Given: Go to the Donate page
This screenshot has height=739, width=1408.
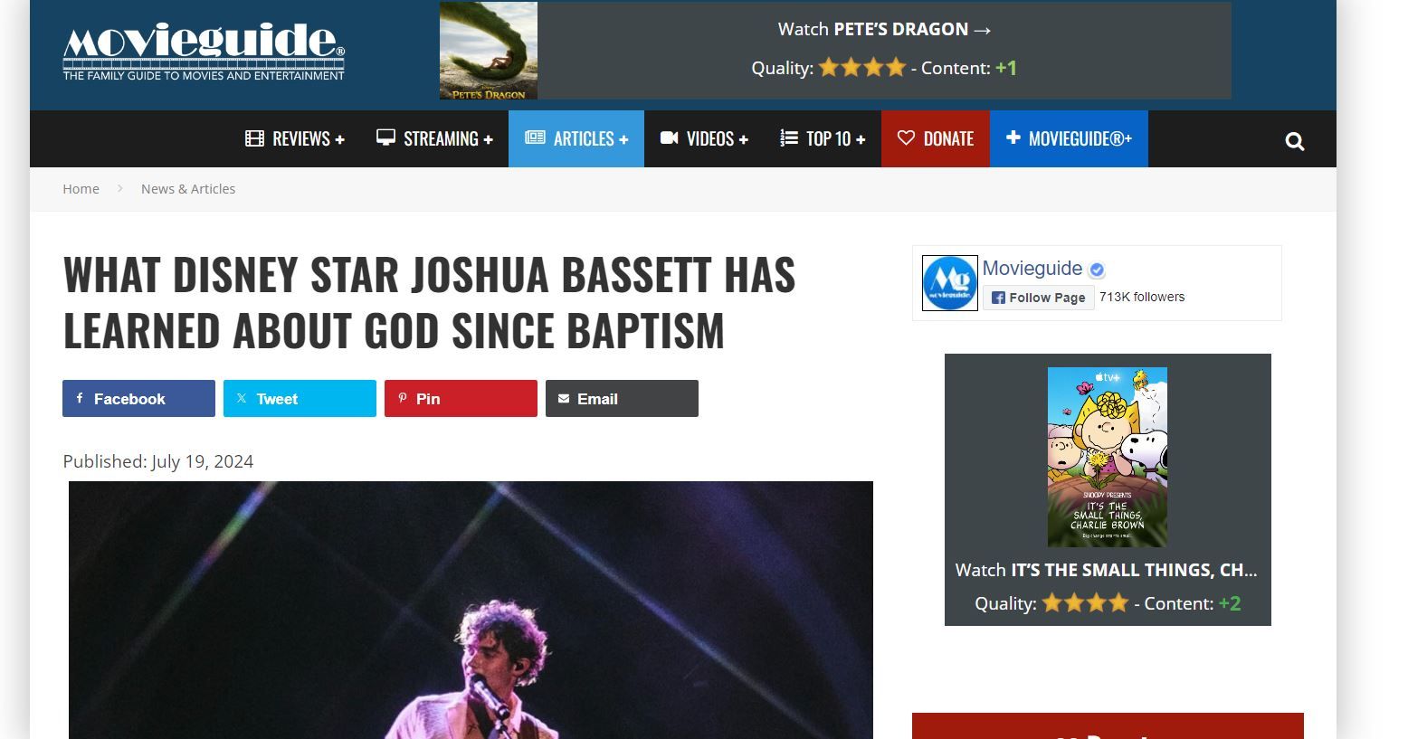Looking at the screenshot, I should coord(936,138).
